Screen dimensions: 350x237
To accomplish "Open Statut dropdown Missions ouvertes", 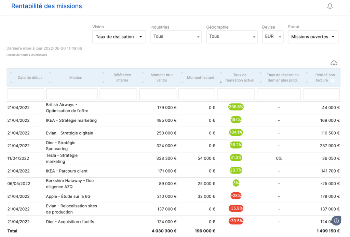I will tap(313, 37).
